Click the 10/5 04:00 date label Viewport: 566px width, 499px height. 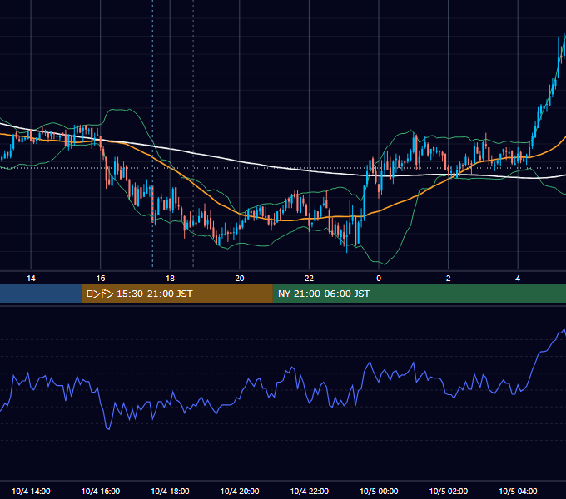(x=518, y=491)
